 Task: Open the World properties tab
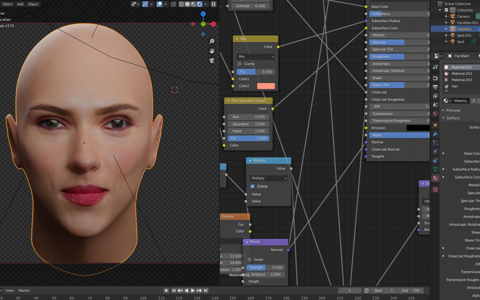435,114
